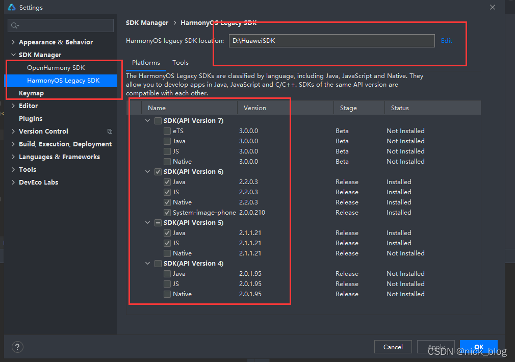The width and height of the screenshot is (515, 362).
Task: Enable Java 3.0.0.0 checkbox
Action: [x=167, y=141]
